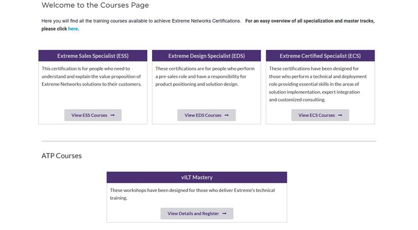Click the vILT workshops description text
Viewport: 418px width, 230px height.
pyautogui.click(x=192, y=194)
